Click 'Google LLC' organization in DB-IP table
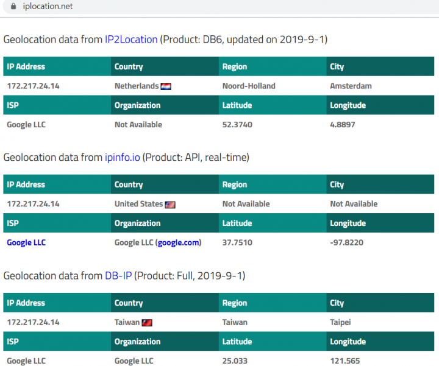This screenshot has width=439, height=366. (x=134, y=361)
